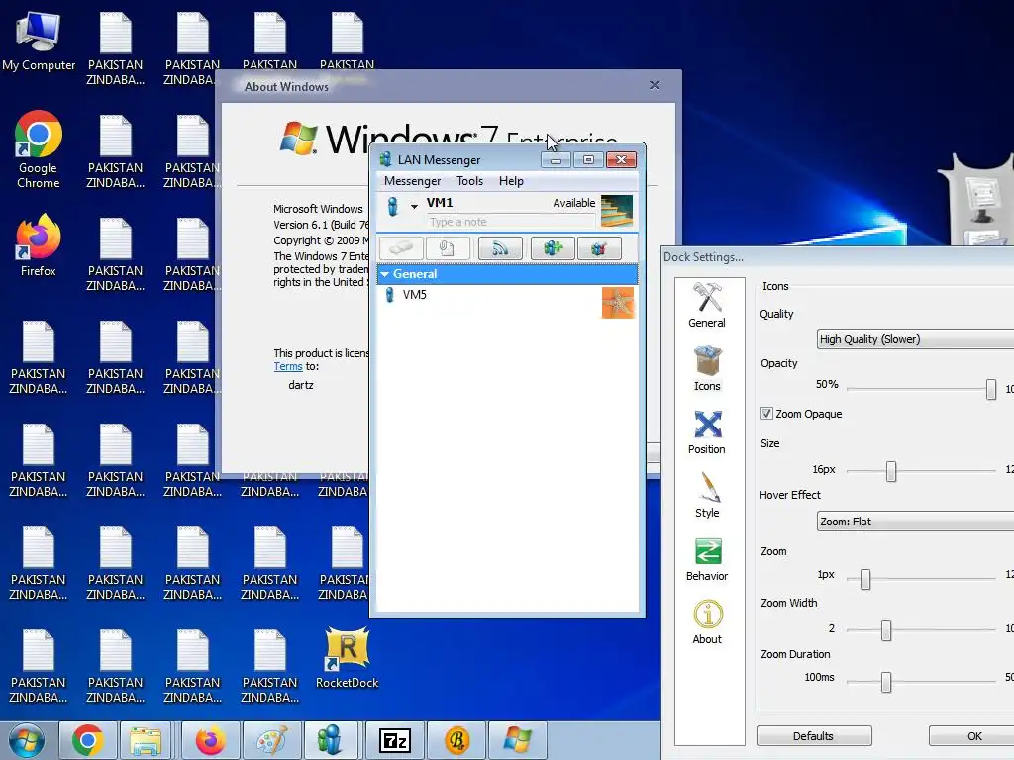Open Windows Explorer folder taskbar icon

click(x=147, y=740)
